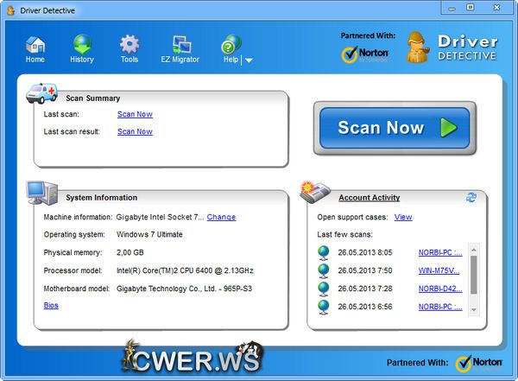Open the Bios link
The image size is (518, 381).
51,306
